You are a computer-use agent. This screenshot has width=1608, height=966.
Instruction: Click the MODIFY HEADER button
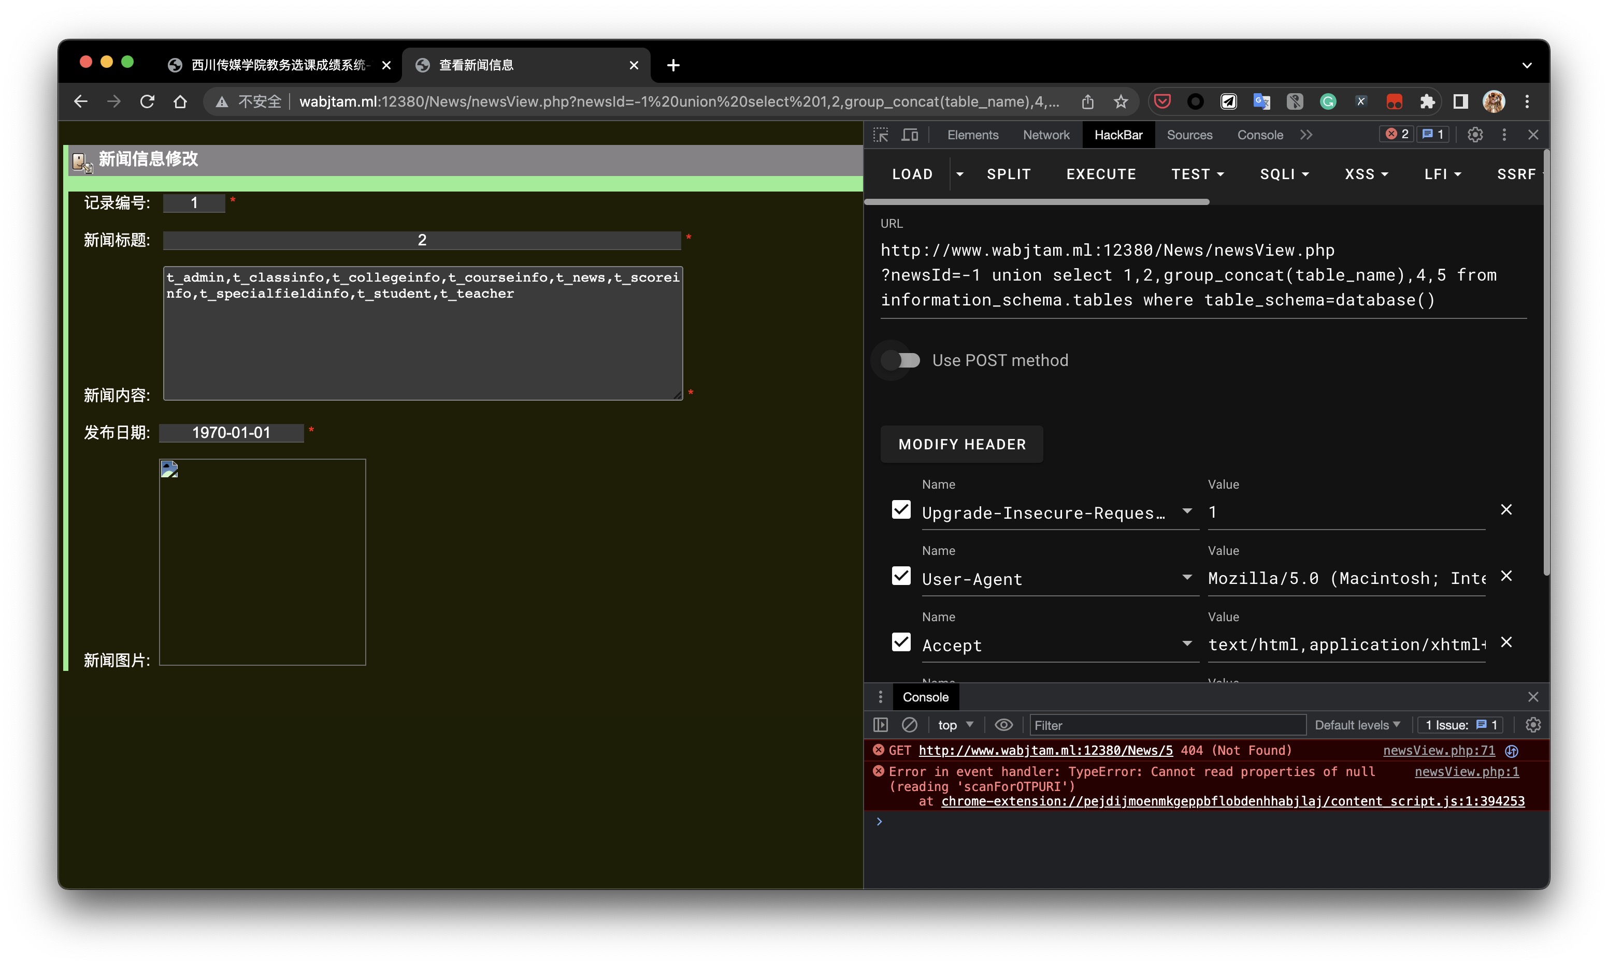(961, 444)
